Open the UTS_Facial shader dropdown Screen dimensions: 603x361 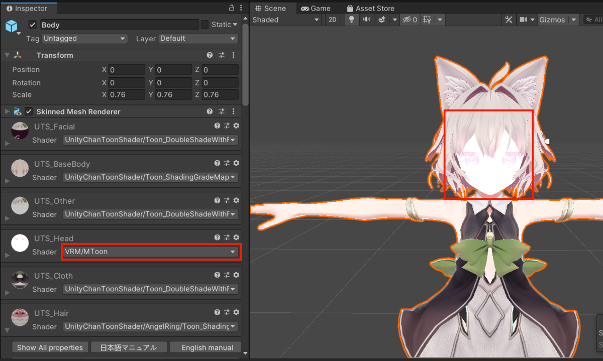click(x=150, y=140)
